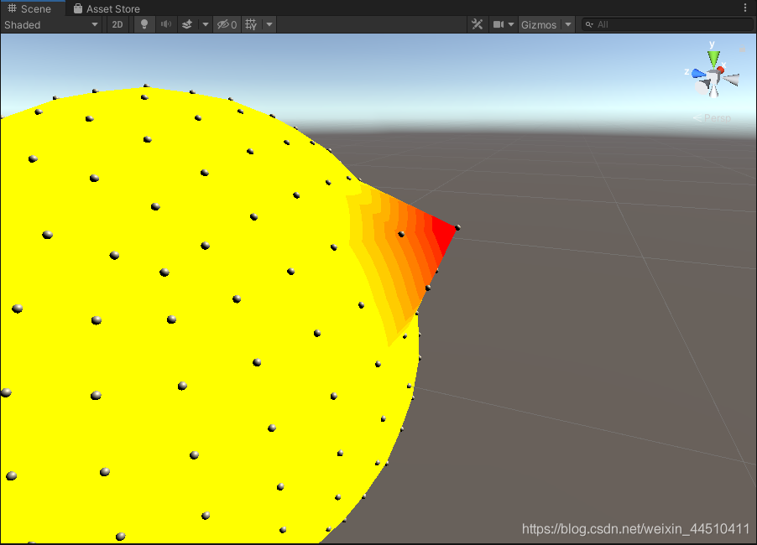Screen dimensions: 757x545
Task: Toggle skybox and effects layers icon
Action: point(187,24)
